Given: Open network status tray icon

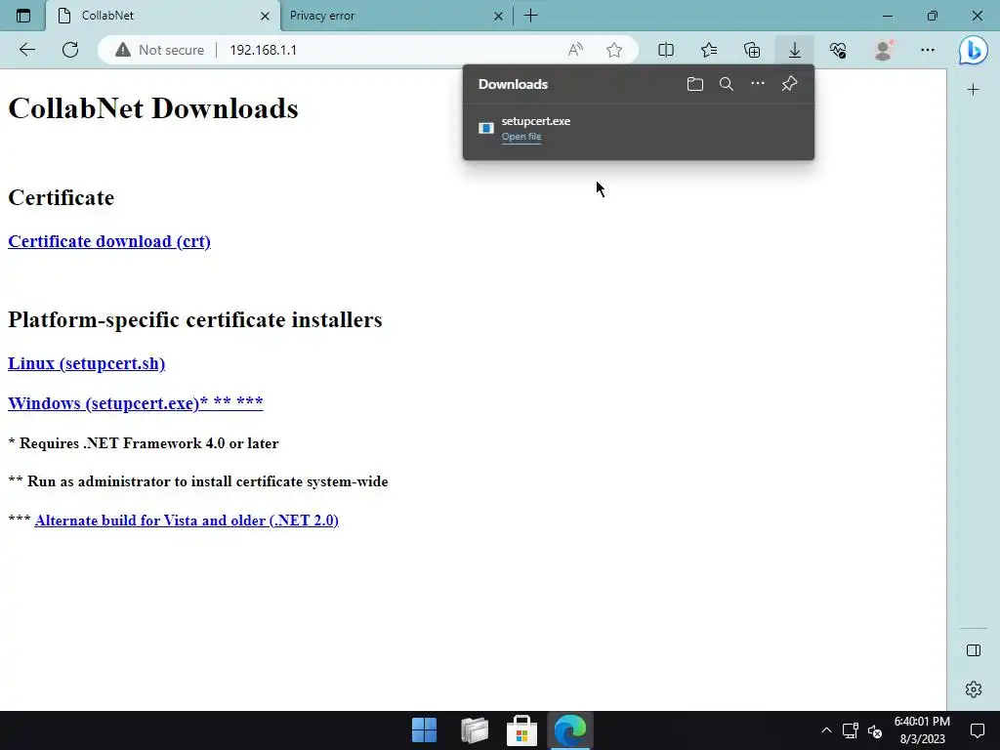Looking at the screenshot, I should point(851,730).
